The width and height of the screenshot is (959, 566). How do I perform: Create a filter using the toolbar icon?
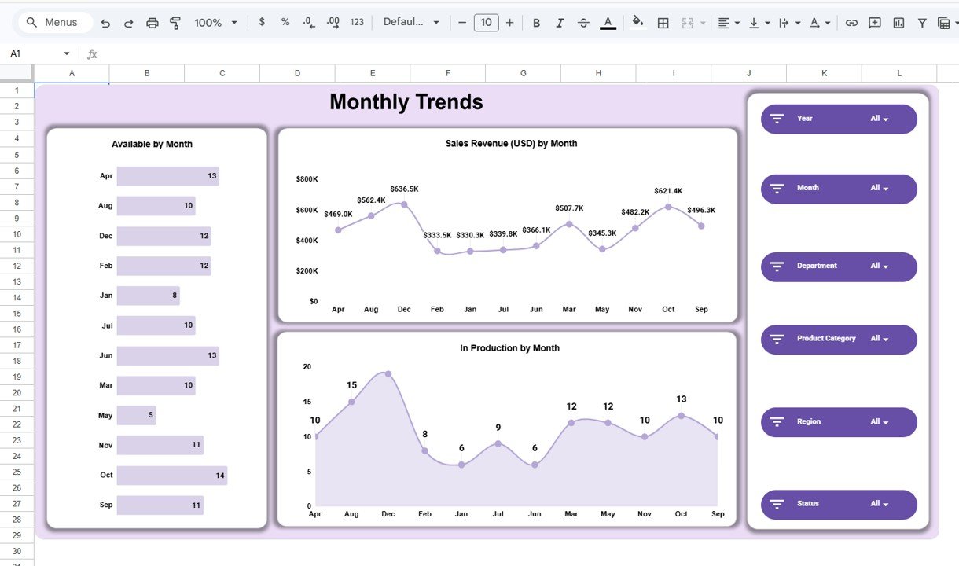pos(921,22)
